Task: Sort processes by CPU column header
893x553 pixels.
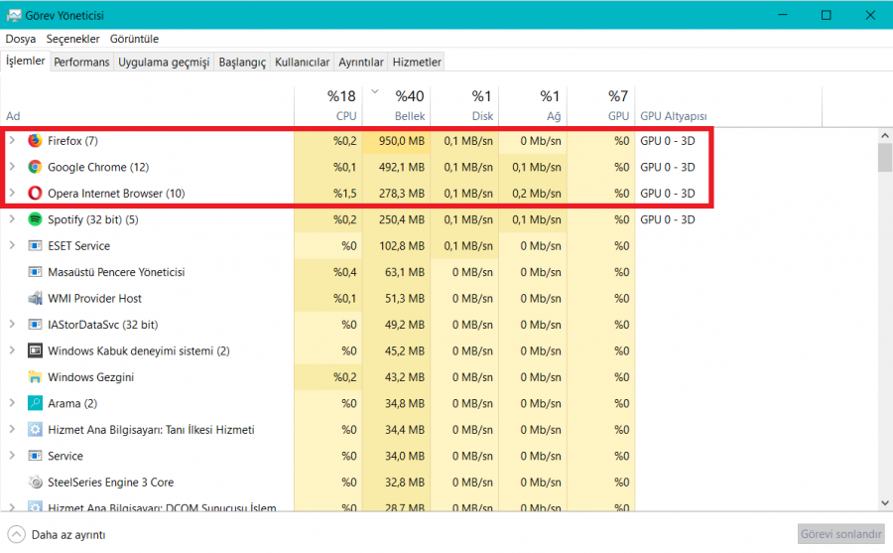Action: tap(340, 105)
